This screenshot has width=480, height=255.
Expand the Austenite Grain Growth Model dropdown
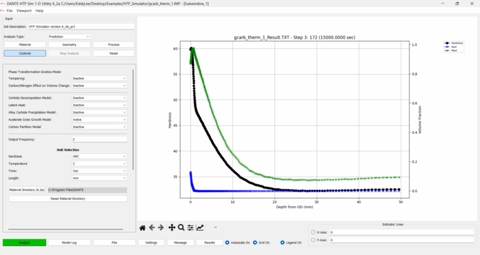click(99, 120)
